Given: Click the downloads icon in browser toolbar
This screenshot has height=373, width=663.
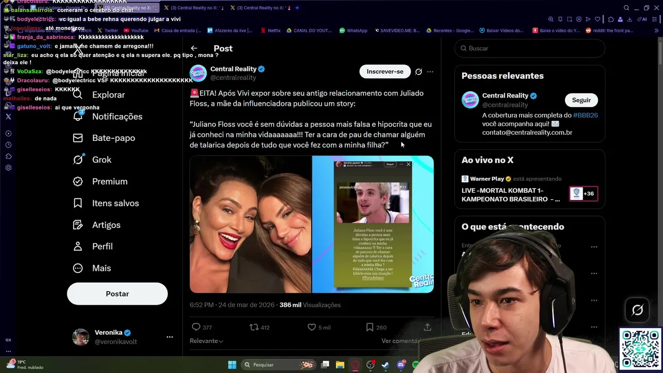Looking at the screenshot, I should [629, 19].
